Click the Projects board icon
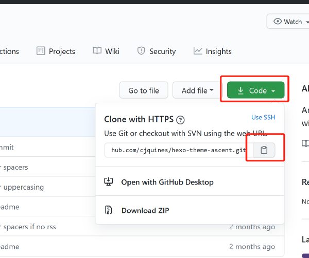Image resolution: width=309 pixels, height=258 pixels. click(41, 51)
